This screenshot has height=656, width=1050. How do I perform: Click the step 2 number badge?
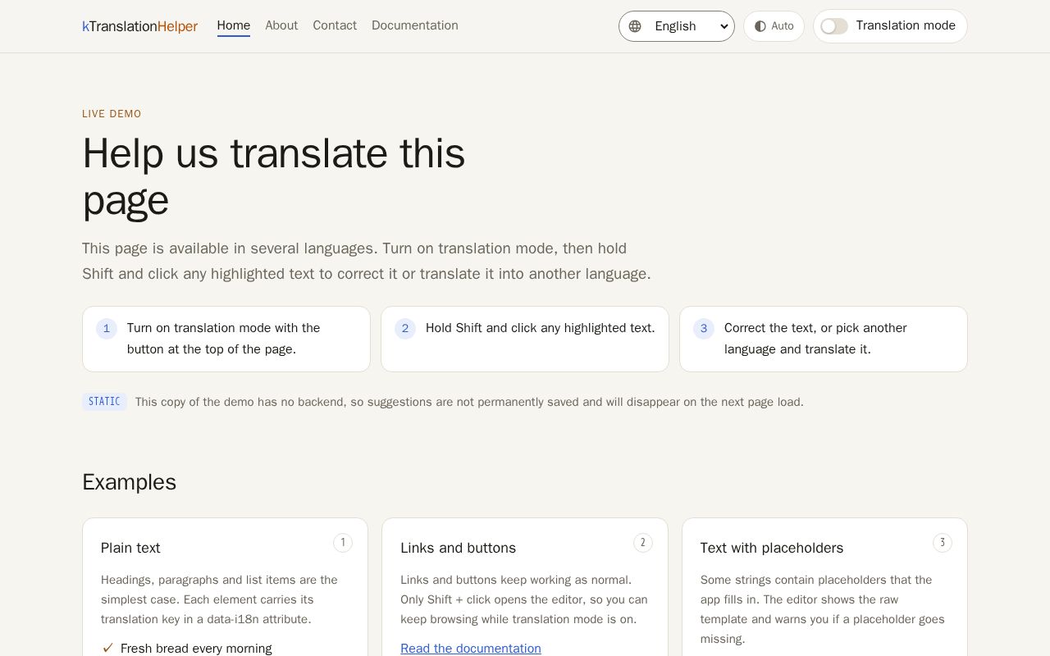coord(405,329)
